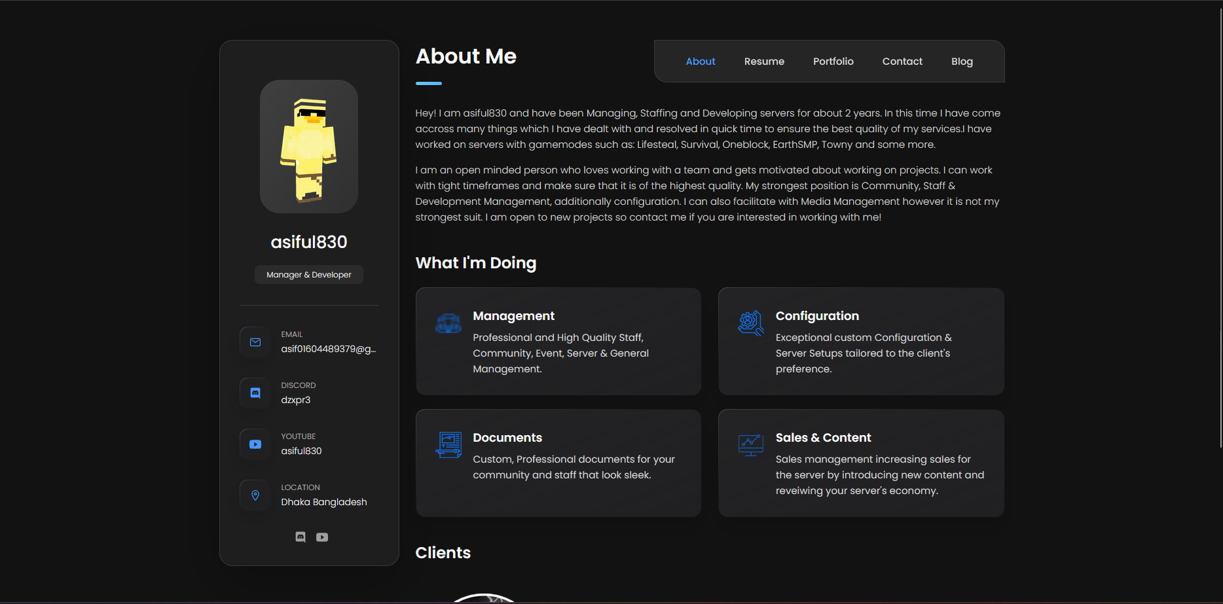The width and height of the screenshot is (1223, 604).
Task: Go to the Portfolio tab
Action: (x=833, y=62)
